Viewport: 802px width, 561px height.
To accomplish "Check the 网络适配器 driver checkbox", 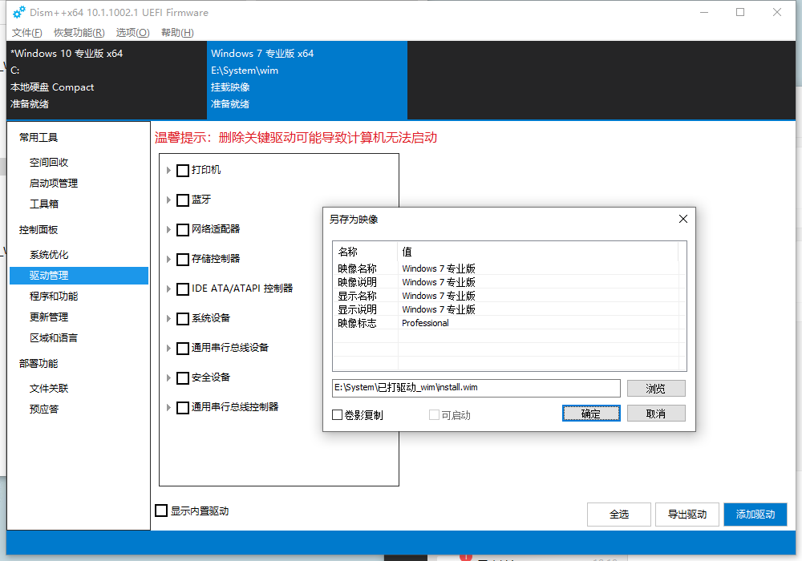I will point(183,229).
